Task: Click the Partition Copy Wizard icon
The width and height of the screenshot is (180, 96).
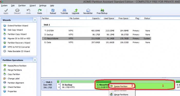Action: pyautogui.click(x=5, y=34)
